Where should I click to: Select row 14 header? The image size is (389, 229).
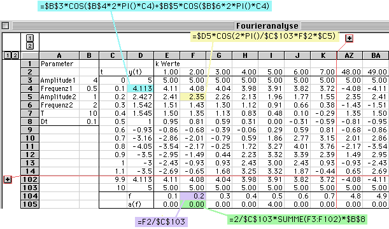30,171
